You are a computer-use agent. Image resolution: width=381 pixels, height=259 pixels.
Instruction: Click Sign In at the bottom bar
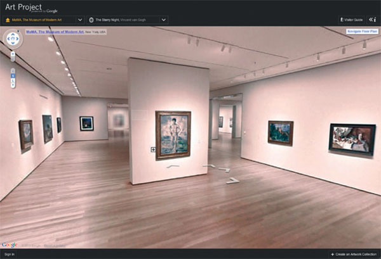tap(9, 254)
